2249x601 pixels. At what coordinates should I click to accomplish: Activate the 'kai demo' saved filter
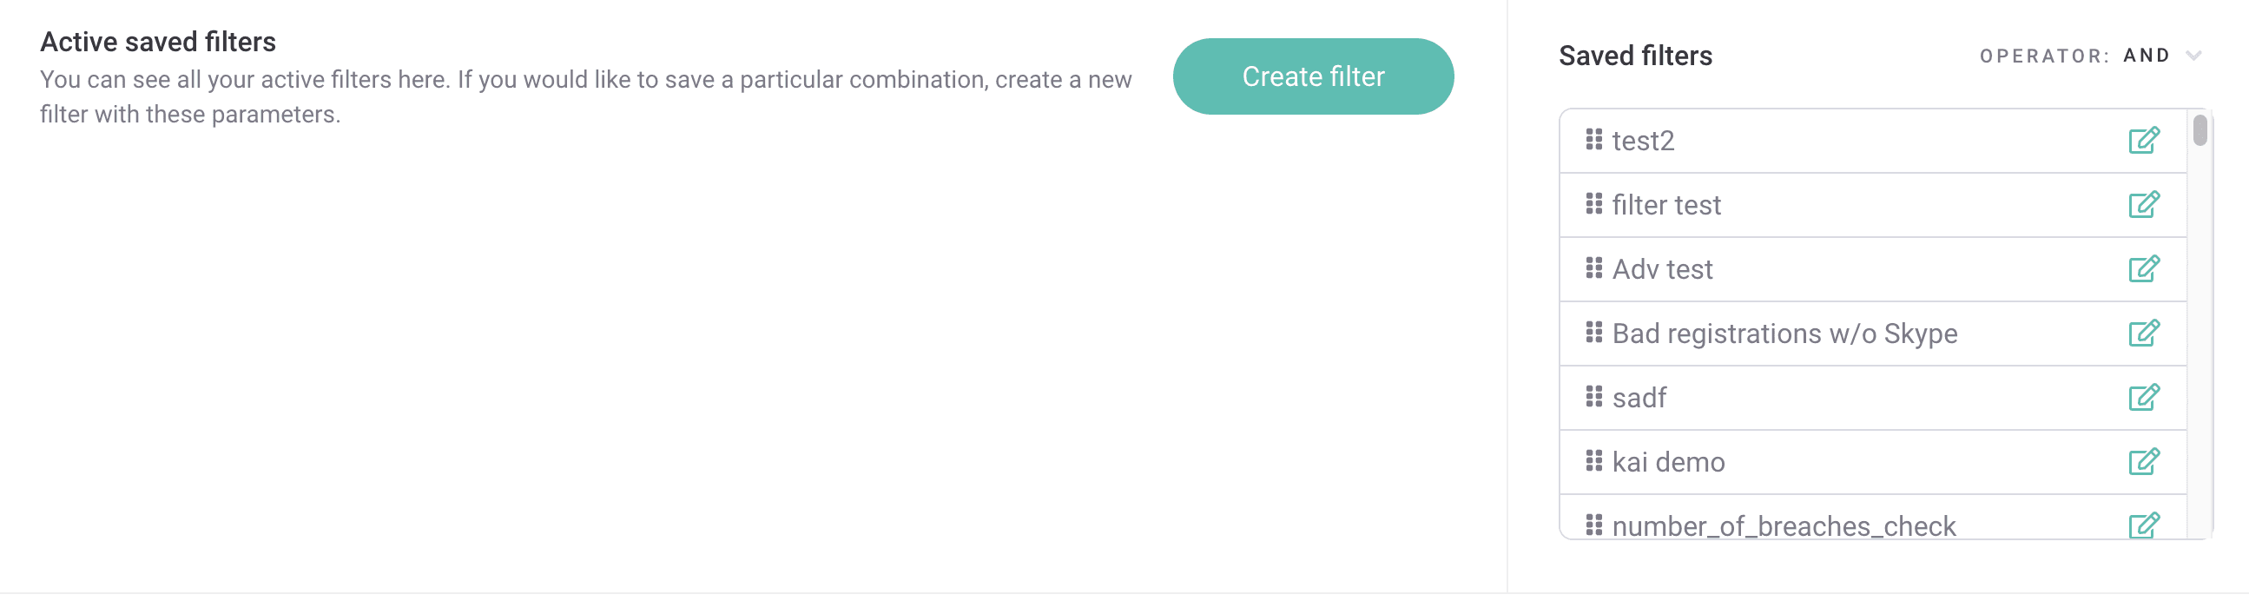tap(1873, 462)
